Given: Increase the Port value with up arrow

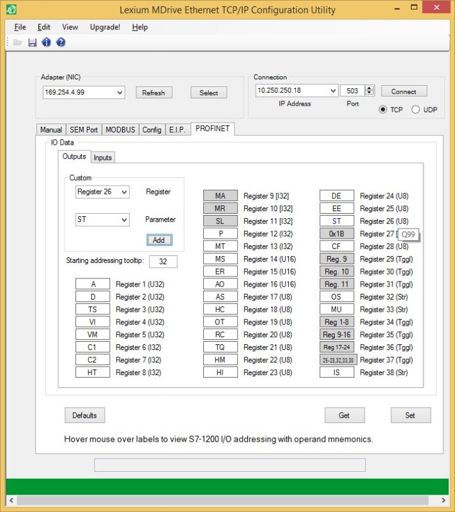Looking at the screenshot, I should 369,88.
